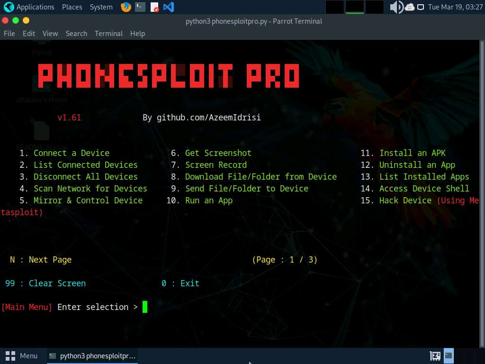
Task: Close the terminal with red button
Action: coord(5,20)
